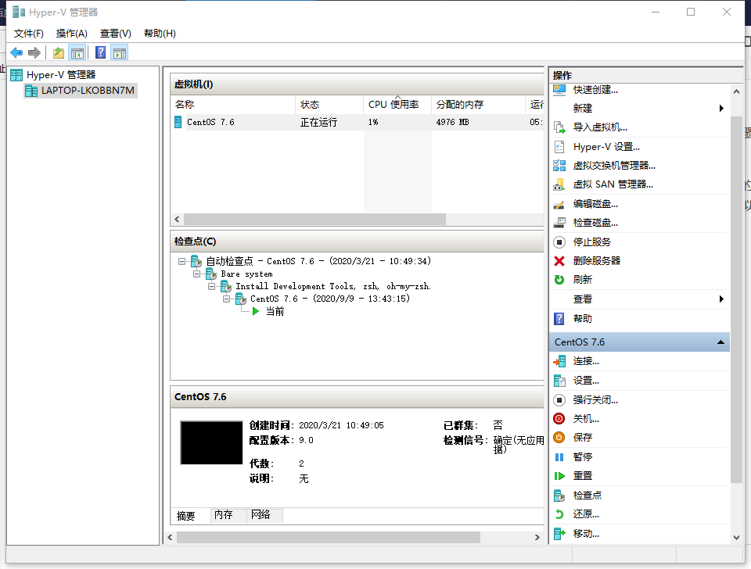Screen dimensions: 751x569
Task: Sort by the 状态 column header
Action: point(329,104)
